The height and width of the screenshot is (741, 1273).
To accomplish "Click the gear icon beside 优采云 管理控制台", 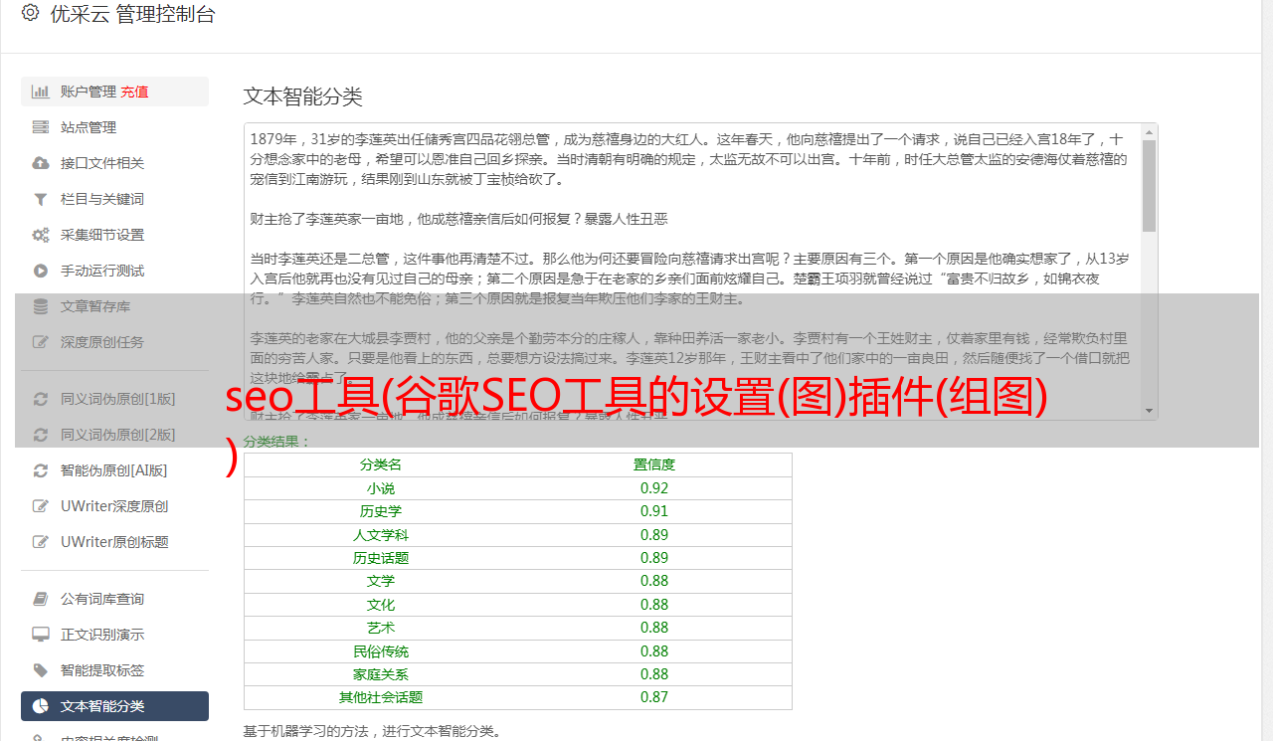I will [x=30, y=13].
